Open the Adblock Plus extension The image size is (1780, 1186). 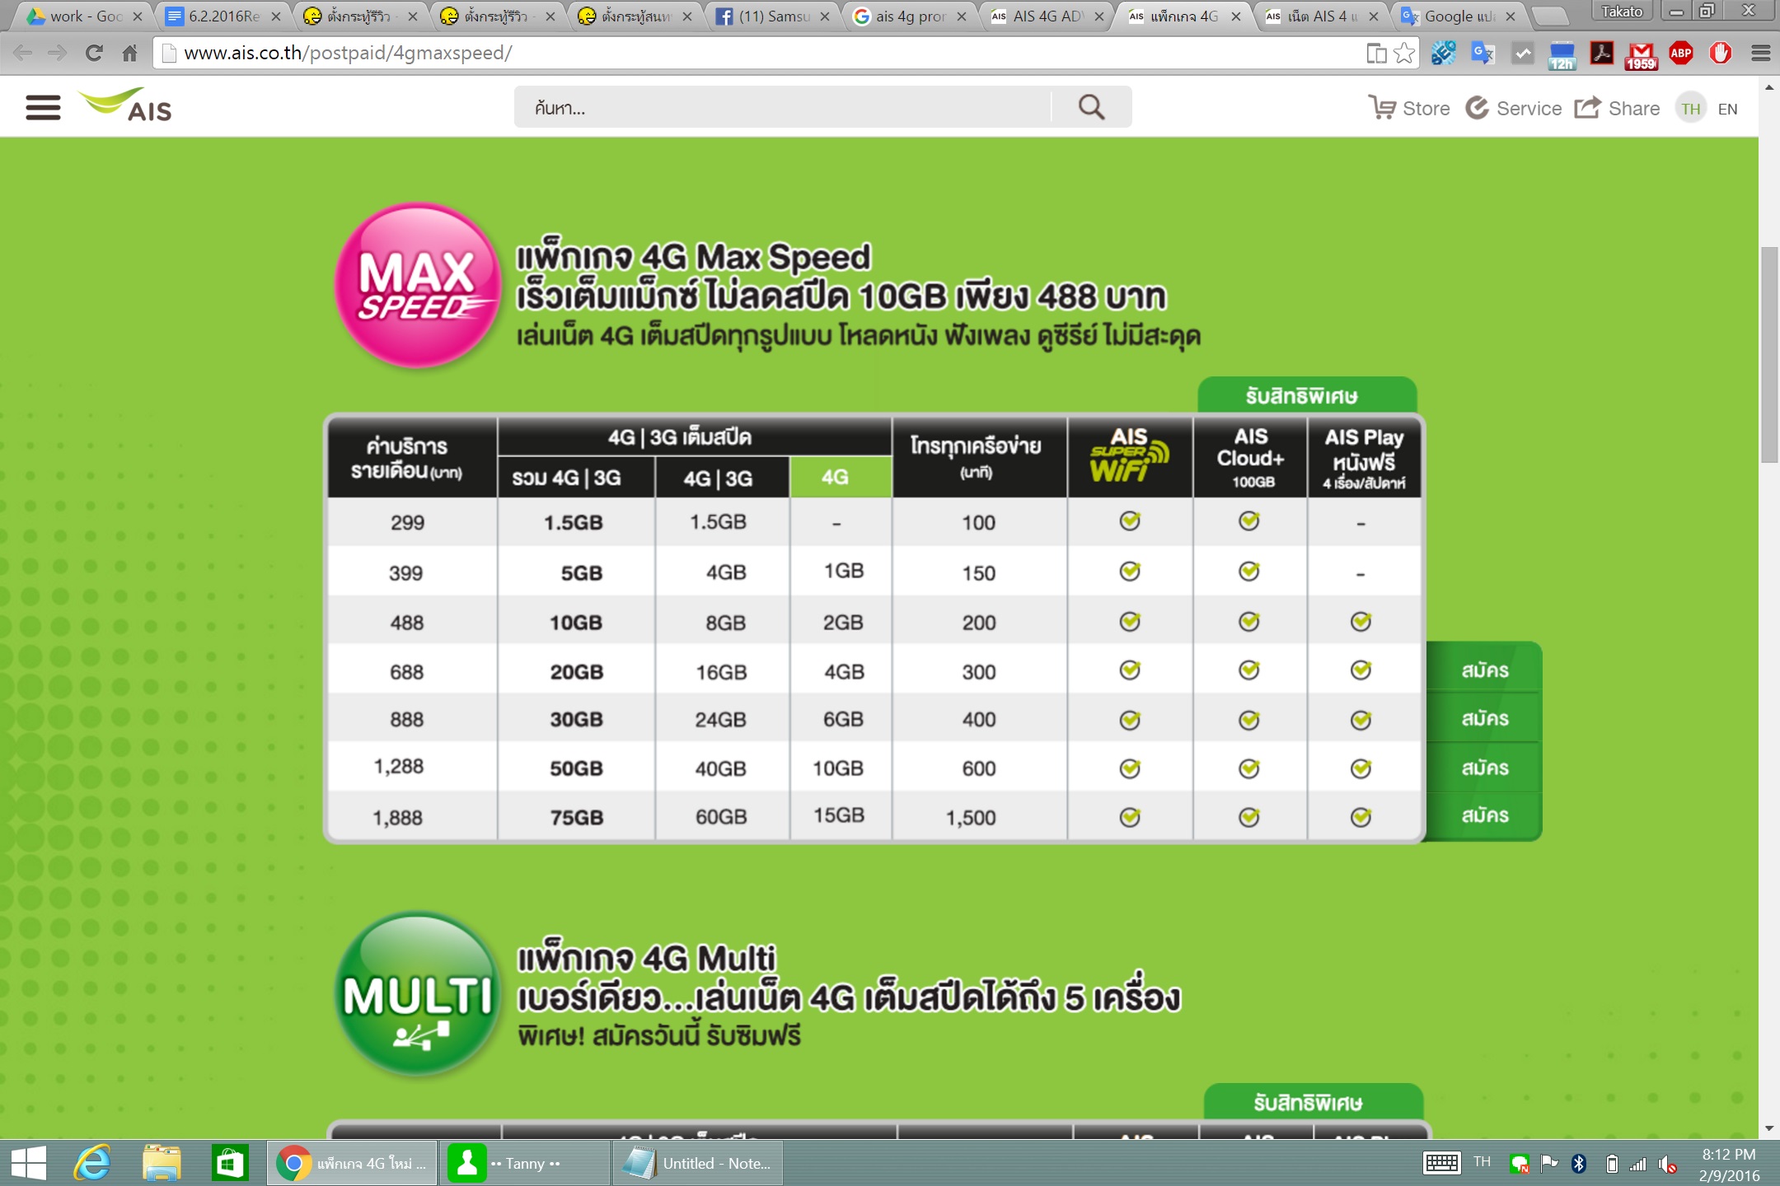[x=1681, y=54]
